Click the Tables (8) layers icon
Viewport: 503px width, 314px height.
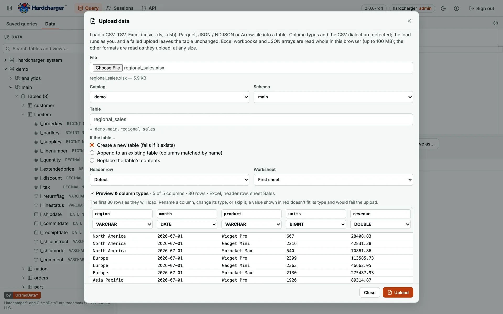[x=23, y=96]
